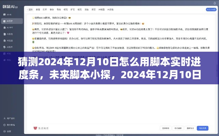The height and width of the screenshot is (136, 219).
Task: Click the 咪鼠AI 2.0 logo
Action: pyautogui.click(x=10, y=6)
